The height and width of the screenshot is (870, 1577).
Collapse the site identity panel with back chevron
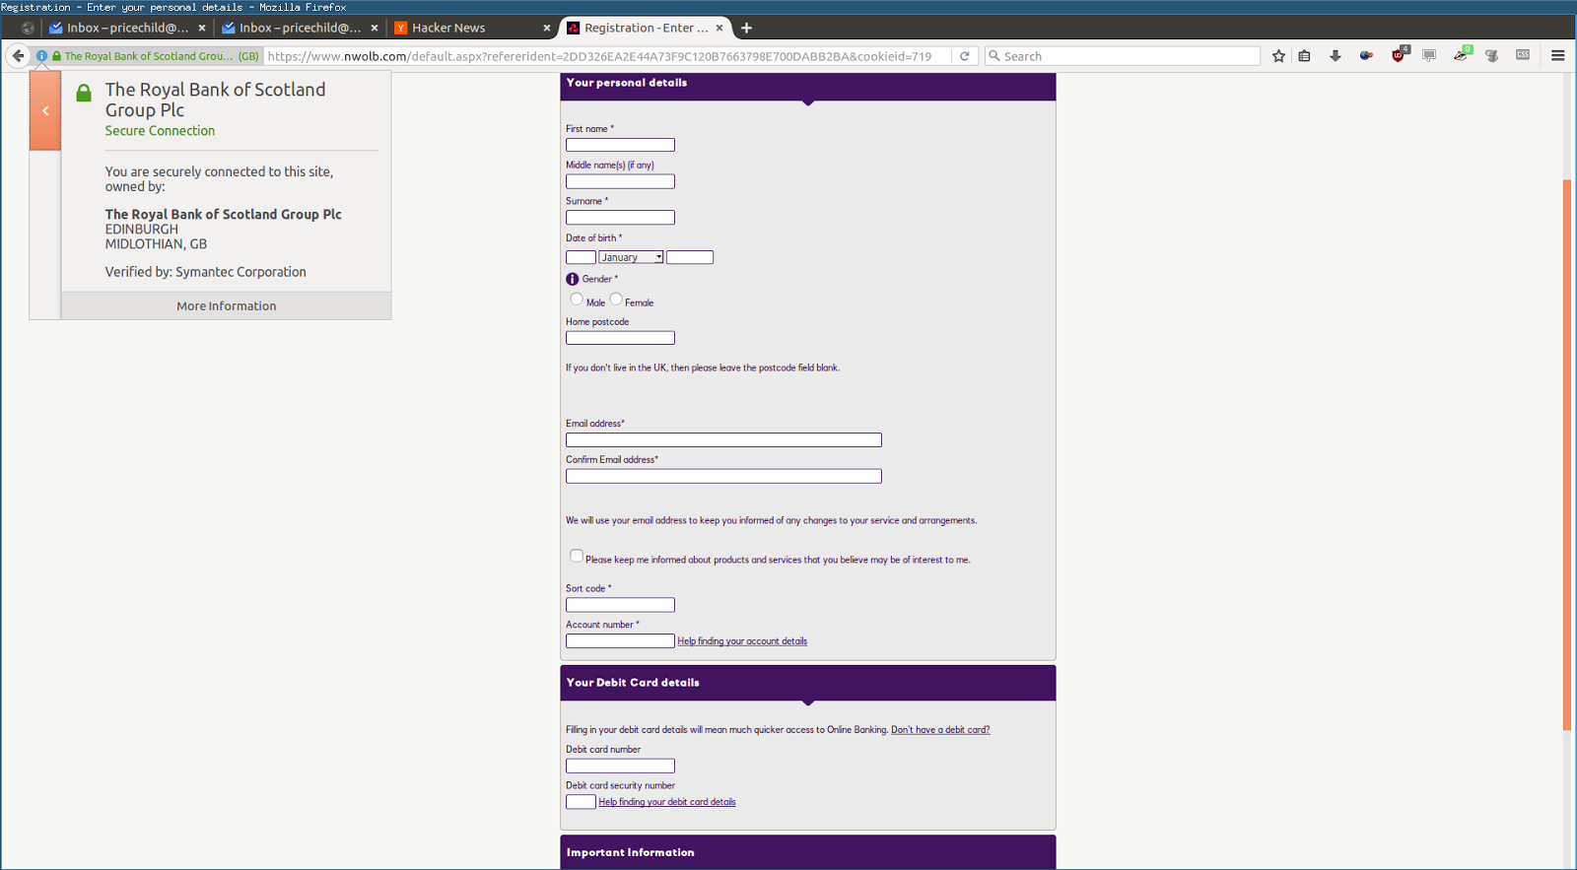(45, 110)
